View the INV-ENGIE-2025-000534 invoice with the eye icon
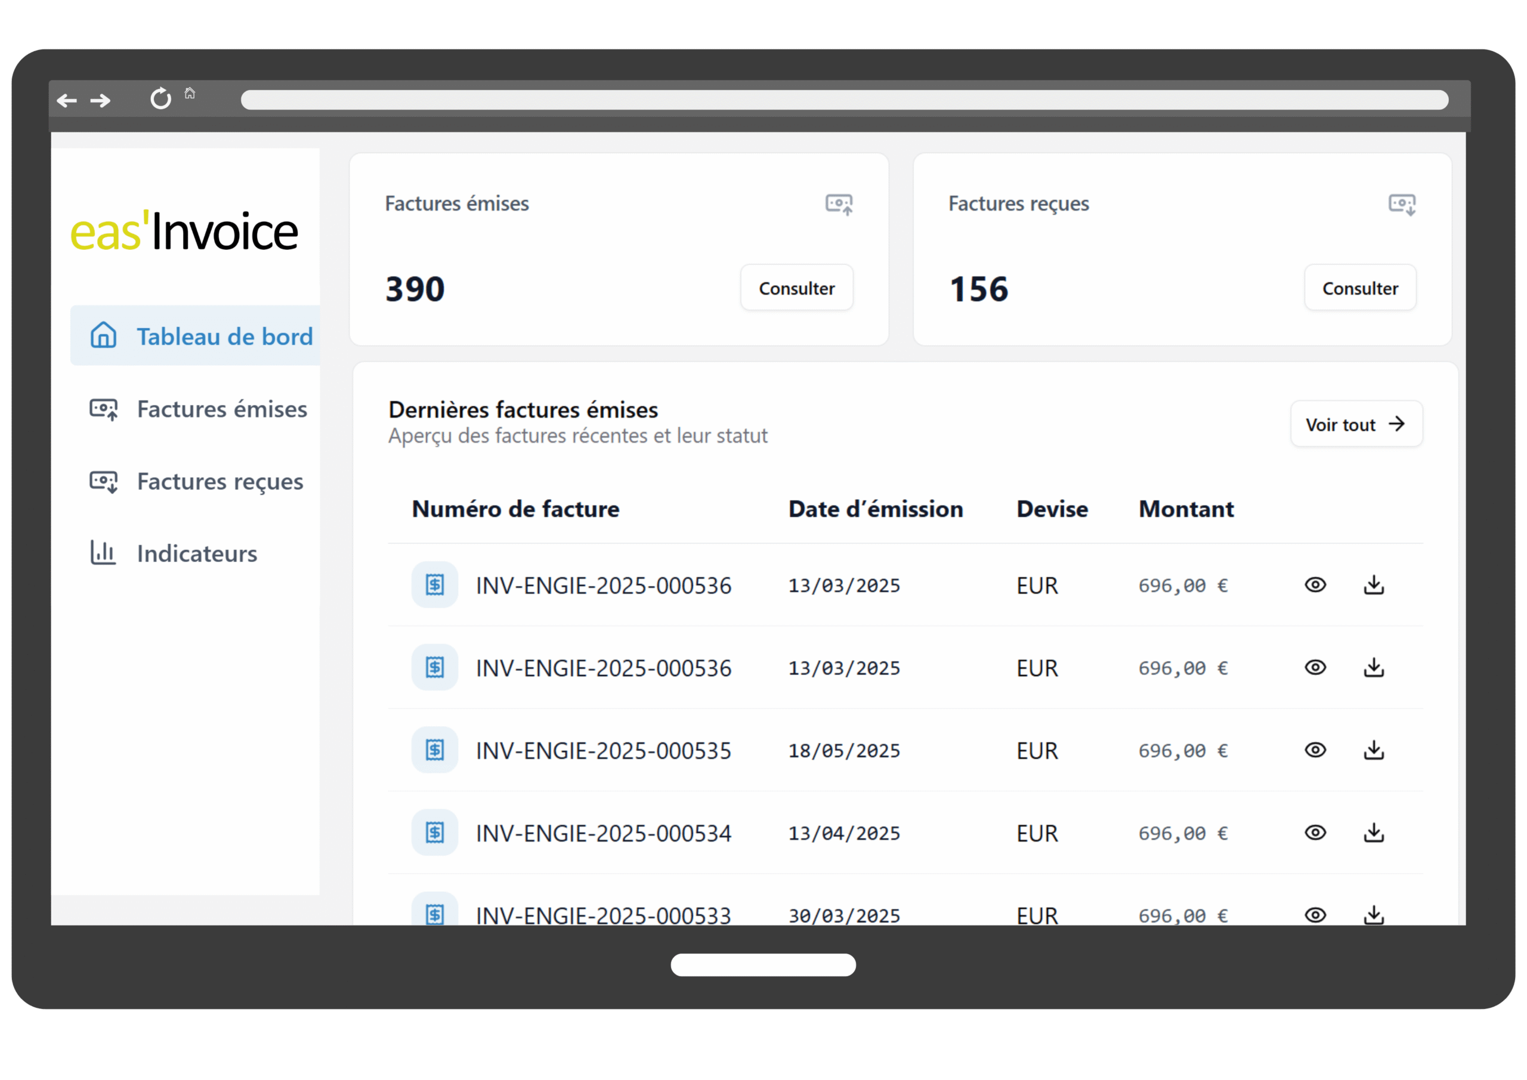Viewport: 1527px width, 1080px height. click(1315, 832)
